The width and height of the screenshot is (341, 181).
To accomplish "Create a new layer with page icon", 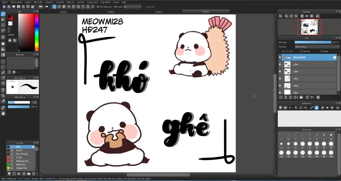I will click(280, 97).
